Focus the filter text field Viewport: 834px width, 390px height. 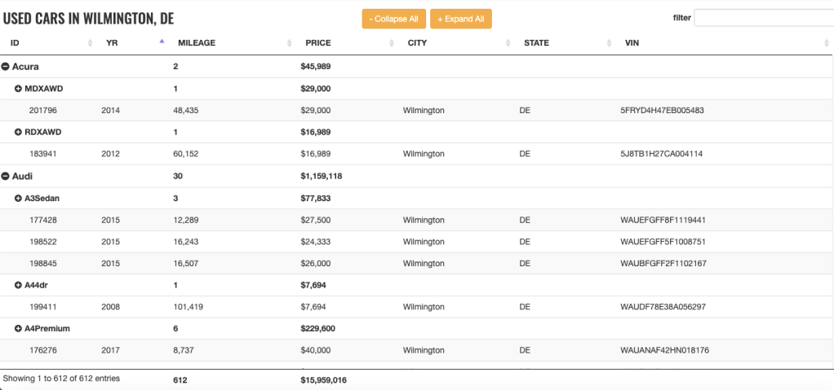763,18
